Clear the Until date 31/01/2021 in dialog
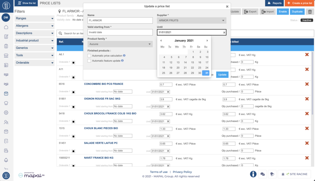This screenshot has width=315, height=181. tap(224, 32)
